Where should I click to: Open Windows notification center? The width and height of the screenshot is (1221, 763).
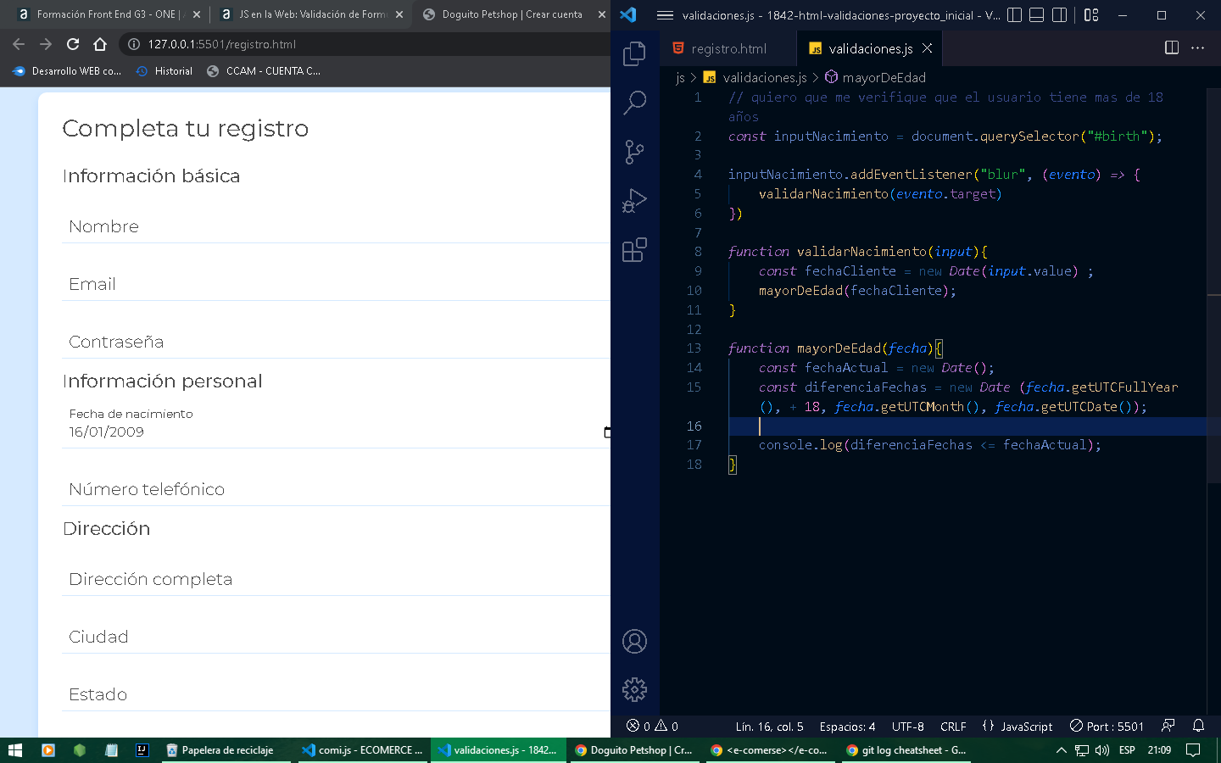pos(1193,750)
